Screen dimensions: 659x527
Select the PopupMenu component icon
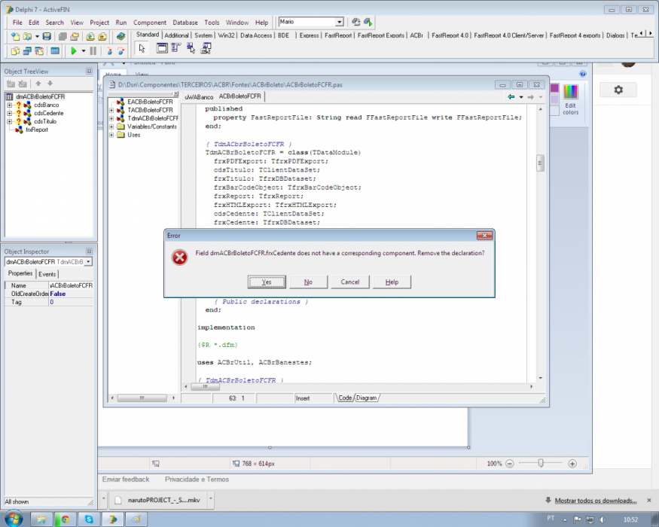pos(191,48)
